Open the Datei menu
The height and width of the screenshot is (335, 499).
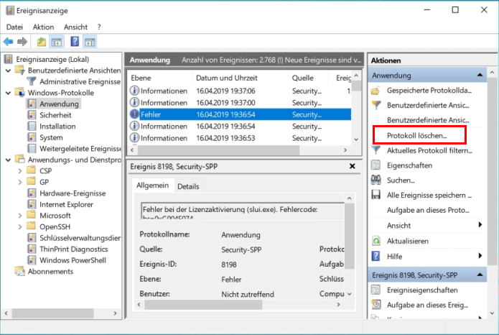pyautogui.click(x=14, y=27)
